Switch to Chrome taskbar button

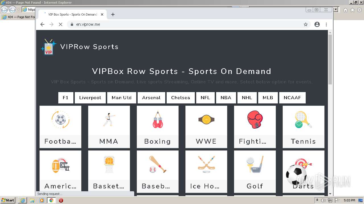51,200
